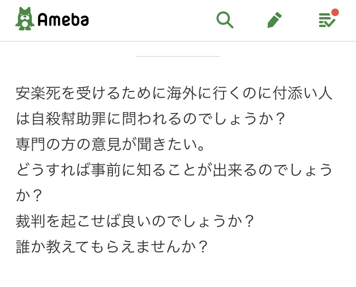This screenshot has width=356, height=287.
Task: Tap the pencil write-post icon
Action: 274,20
